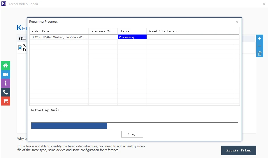The height and width of the screenshot is (159, 269).
Task: Click the minus remove file icon
Action: coord(260,46)
